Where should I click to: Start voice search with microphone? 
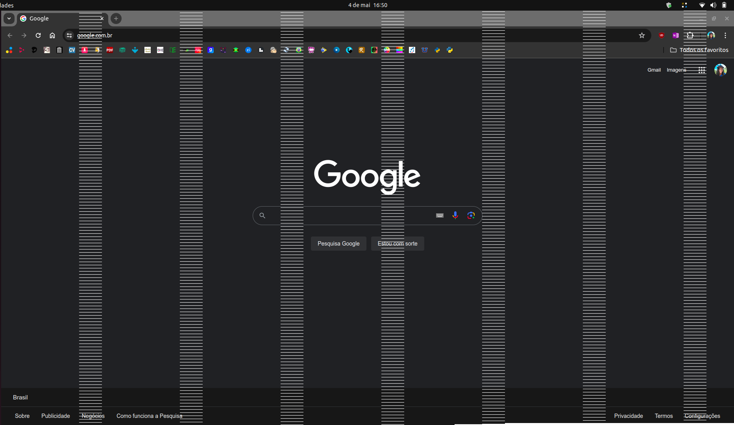[455, 216]
